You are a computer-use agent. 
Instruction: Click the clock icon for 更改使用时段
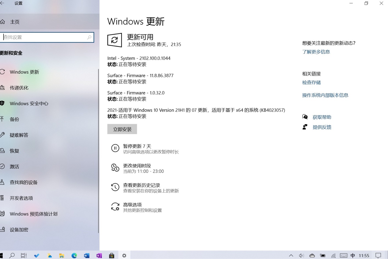[x=115, y=168]
